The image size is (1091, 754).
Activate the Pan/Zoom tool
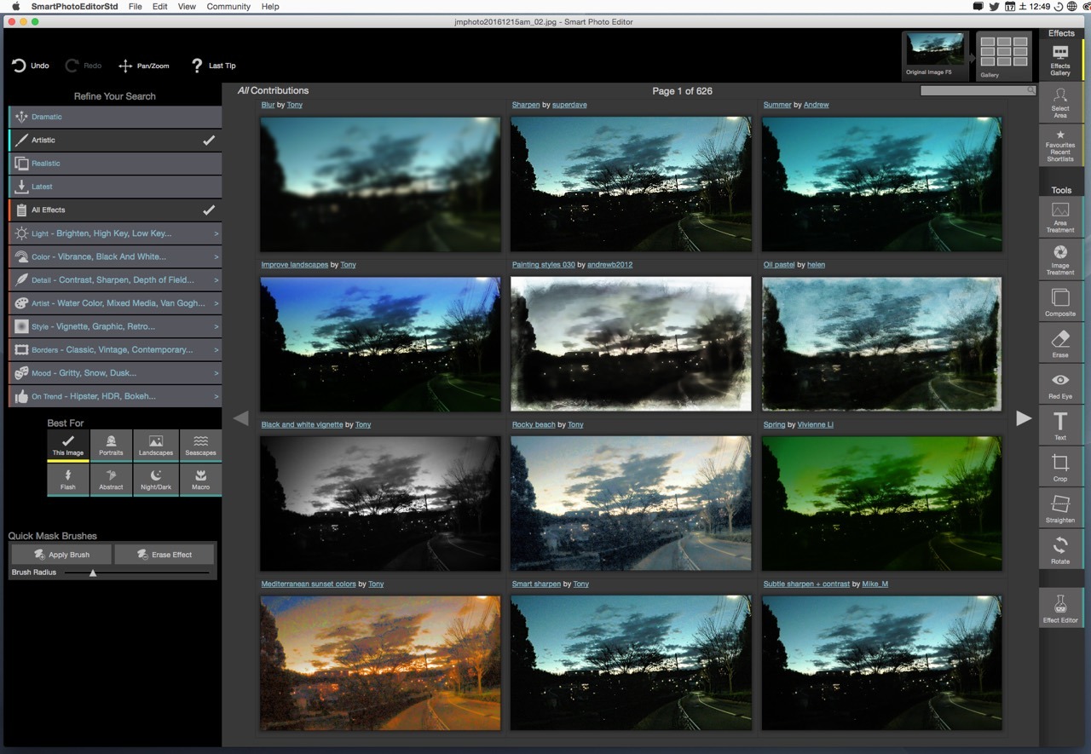coord(143,66)
